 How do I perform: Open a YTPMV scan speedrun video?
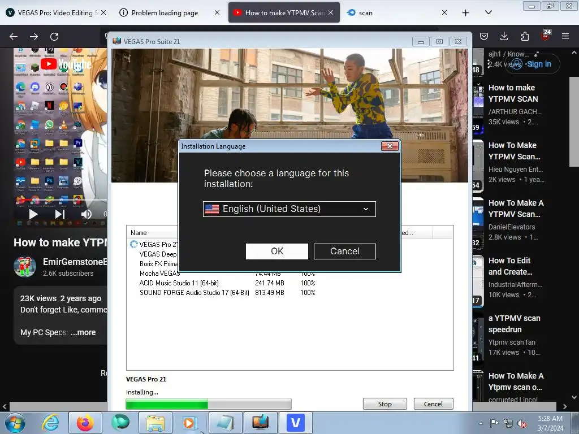pyautogui.click(x=514, y=324)
